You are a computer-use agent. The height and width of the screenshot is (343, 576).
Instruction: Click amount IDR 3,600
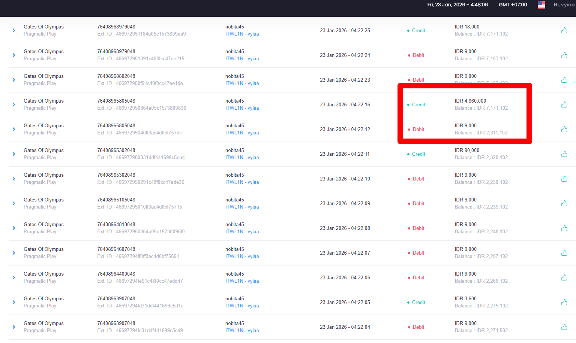click(x=465, y=298)
